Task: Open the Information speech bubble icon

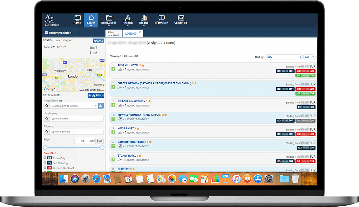Action: (161, 18)
